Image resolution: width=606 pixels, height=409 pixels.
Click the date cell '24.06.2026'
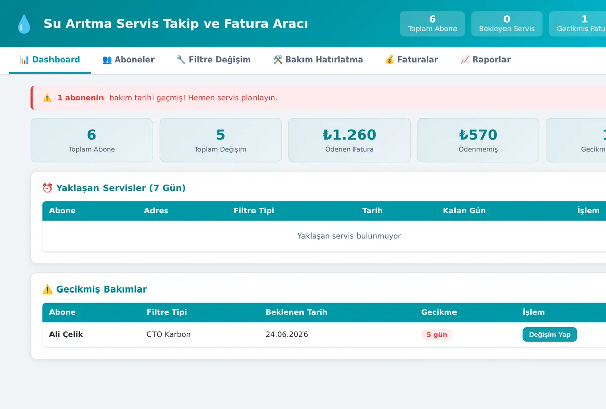pos(287,335)
